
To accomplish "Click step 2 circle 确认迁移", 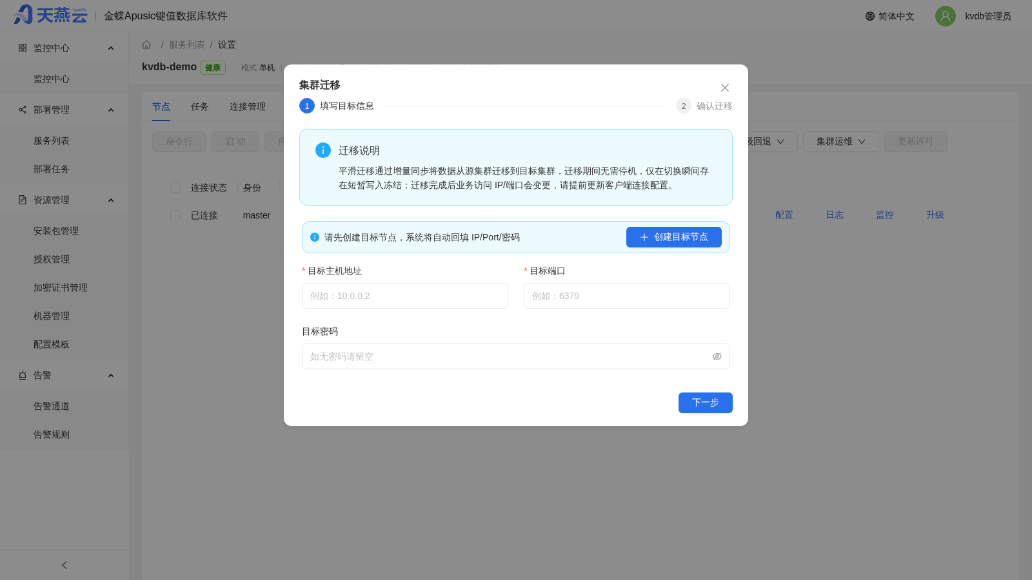I will (x=684, y=106).
